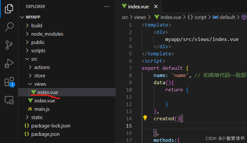This screenshot has height=143, width=247.
Task: Click line number 7 in gutter
Action: (x=130, y=68)
